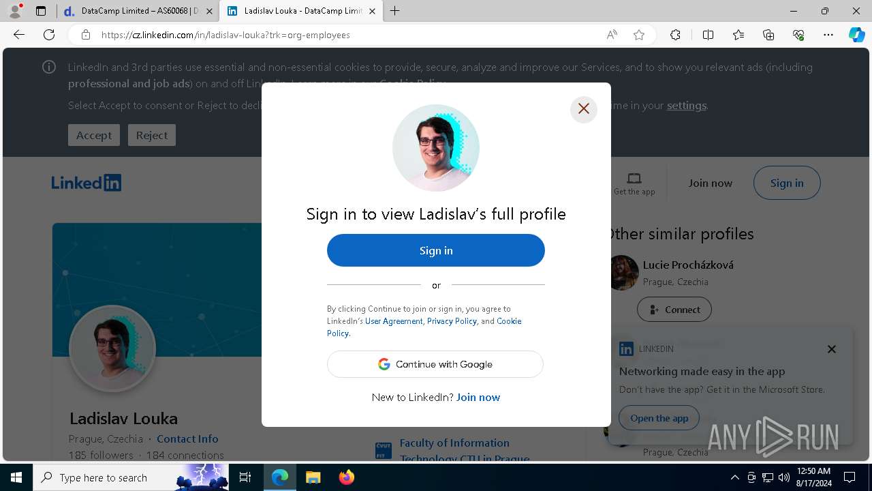Dismiss the LinkedIn app notification popup
The height and width of the screenshot is (491, 872).
pyautogui.click(x=831, y=349)
